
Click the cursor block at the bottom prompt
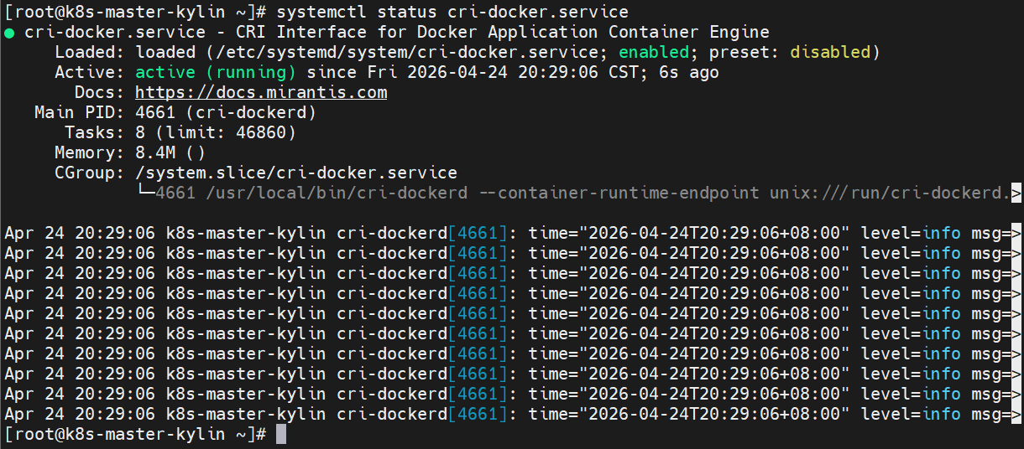(x=281, y=434)
